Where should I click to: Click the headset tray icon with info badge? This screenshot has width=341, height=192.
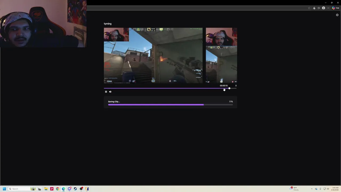(316, 189)
